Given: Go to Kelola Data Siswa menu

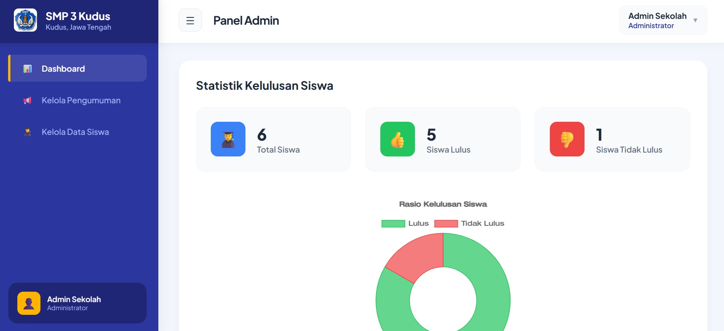Looking at the screenshot, I should (77, 132).
